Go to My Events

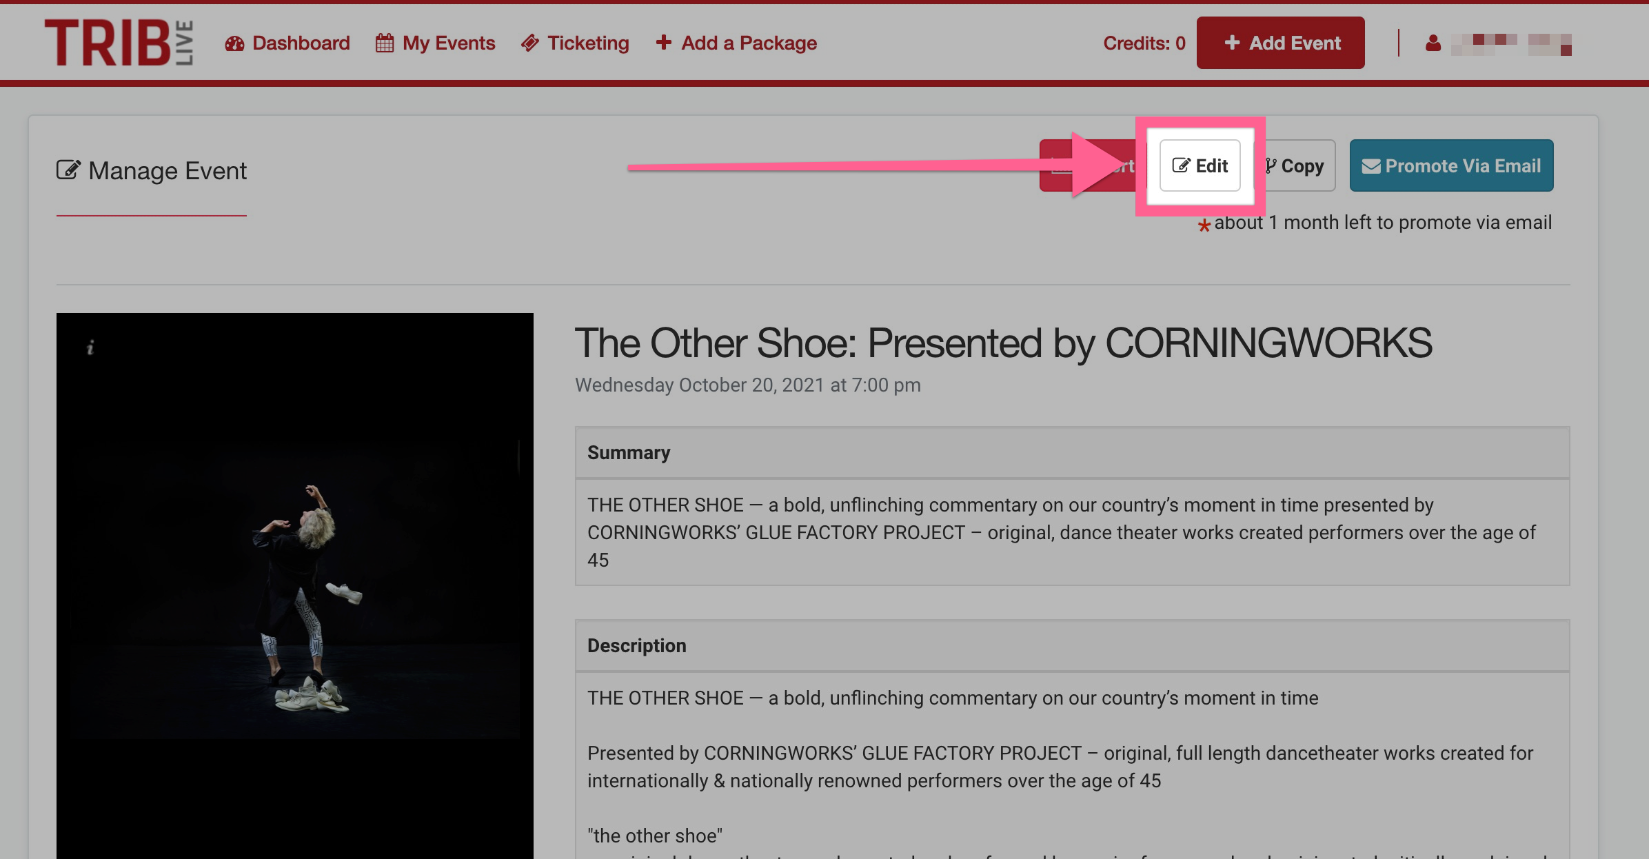click(435, 43)
